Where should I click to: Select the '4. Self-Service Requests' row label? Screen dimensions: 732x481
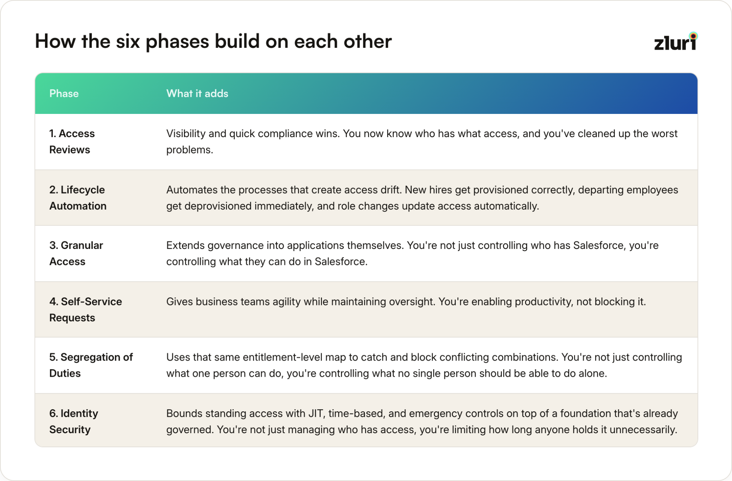click(86, 310)
